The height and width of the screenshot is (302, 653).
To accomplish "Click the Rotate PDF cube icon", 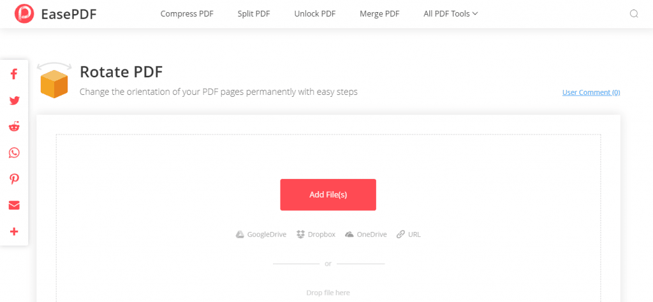I will [54, 80].
